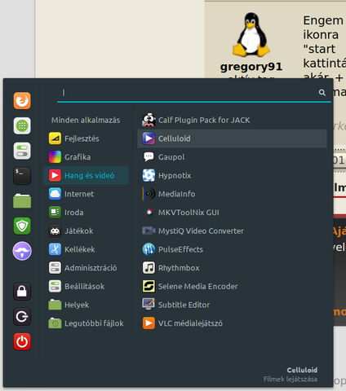
Task: Click the red power off icon
Action: tap(22, 341)
